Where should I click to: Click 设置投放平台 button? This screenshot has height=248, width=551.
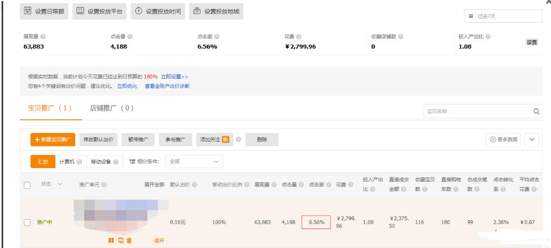[99, 11]
